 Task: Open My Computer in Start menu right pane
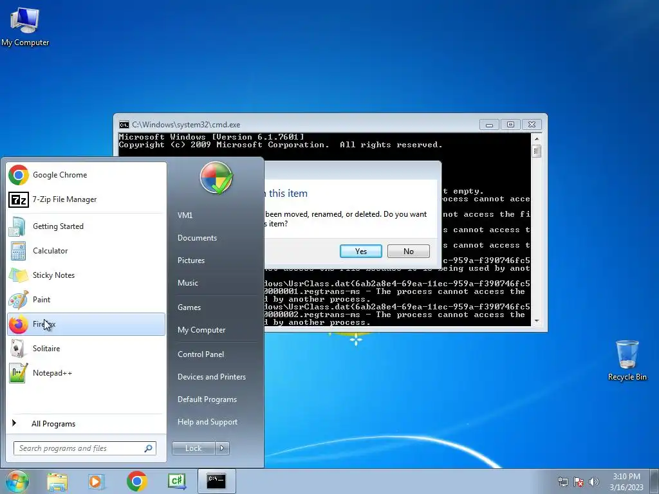(x=201, y=330)
